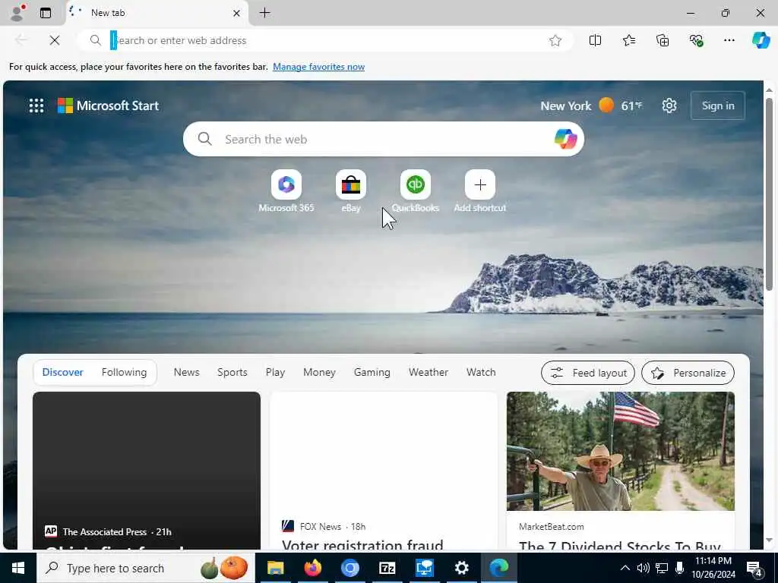
Task: Launch Chromium from the taskbar
Action: coord(349,568)
